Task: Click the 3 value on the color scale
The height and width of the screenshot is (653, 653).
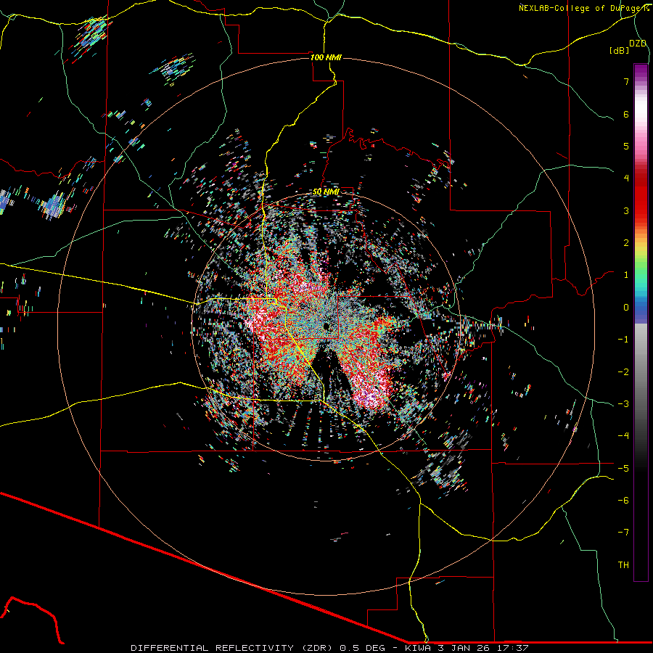Action: [626, 210]
